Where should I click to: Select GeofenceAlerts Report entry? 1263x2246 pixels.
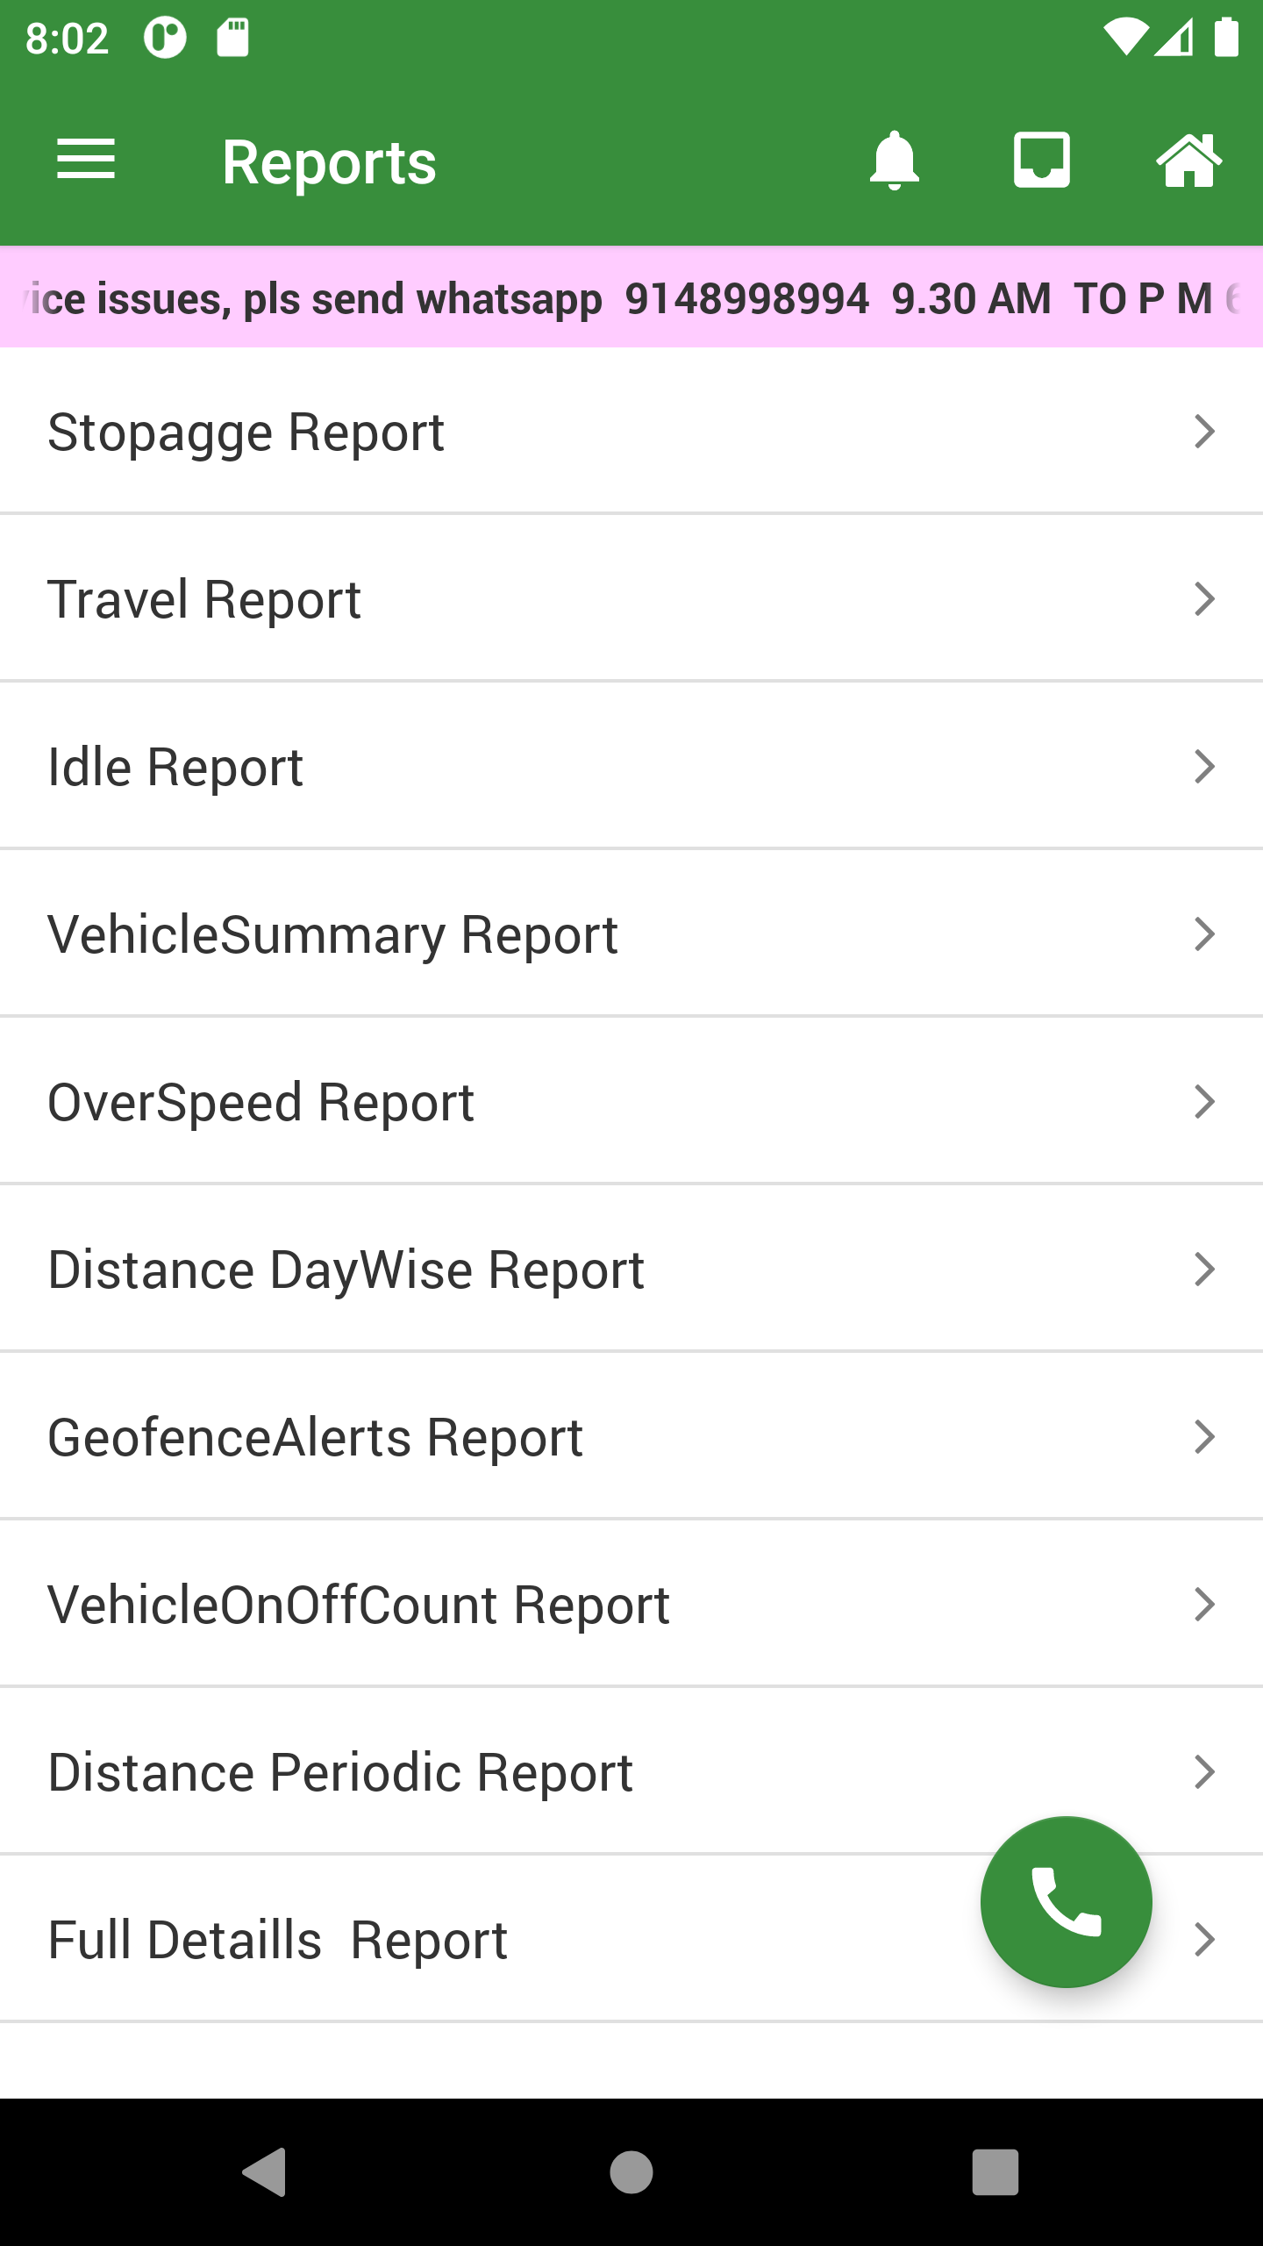[x=316, y=1438]
